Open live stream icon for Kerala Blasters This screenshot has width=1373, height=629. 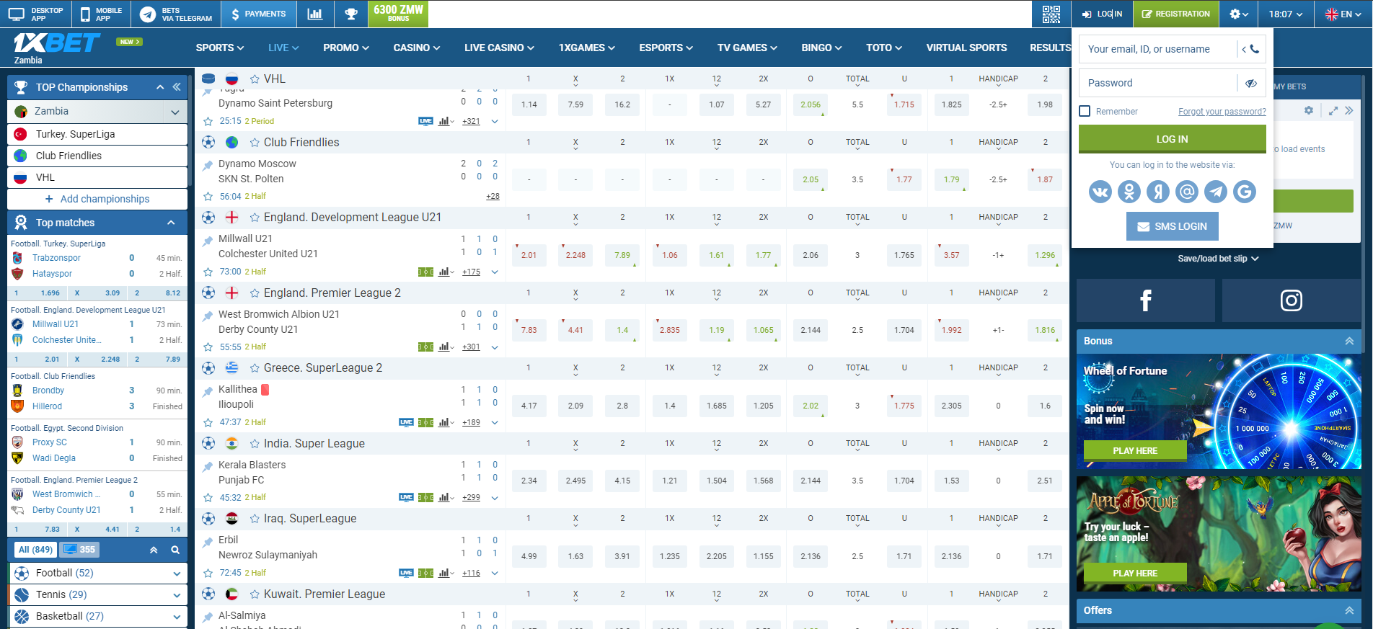click(x=406, y=497)
